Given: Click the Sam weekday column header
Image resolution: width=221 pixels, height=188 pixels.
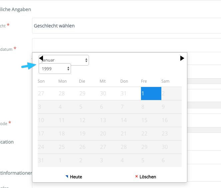Looking at the screenshot, I should click(165, 81).
